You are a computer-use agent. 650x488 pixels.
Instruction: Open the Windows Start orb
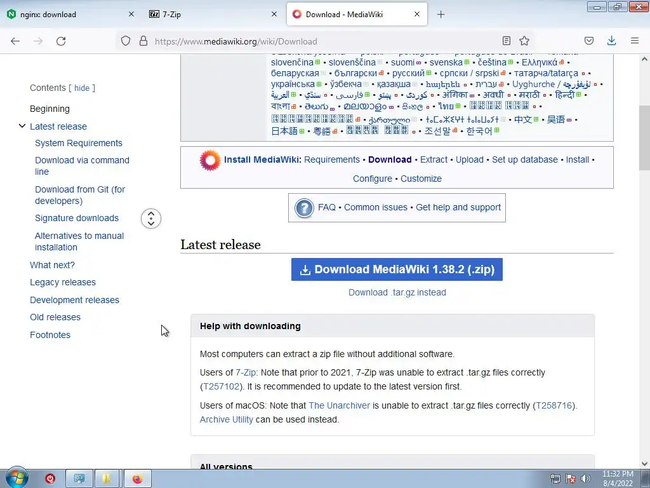(x=17, y=478)
